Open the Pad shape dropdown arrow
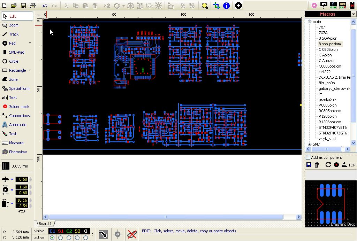This screenshot has width=357, height=241. [x=30, y=43]
